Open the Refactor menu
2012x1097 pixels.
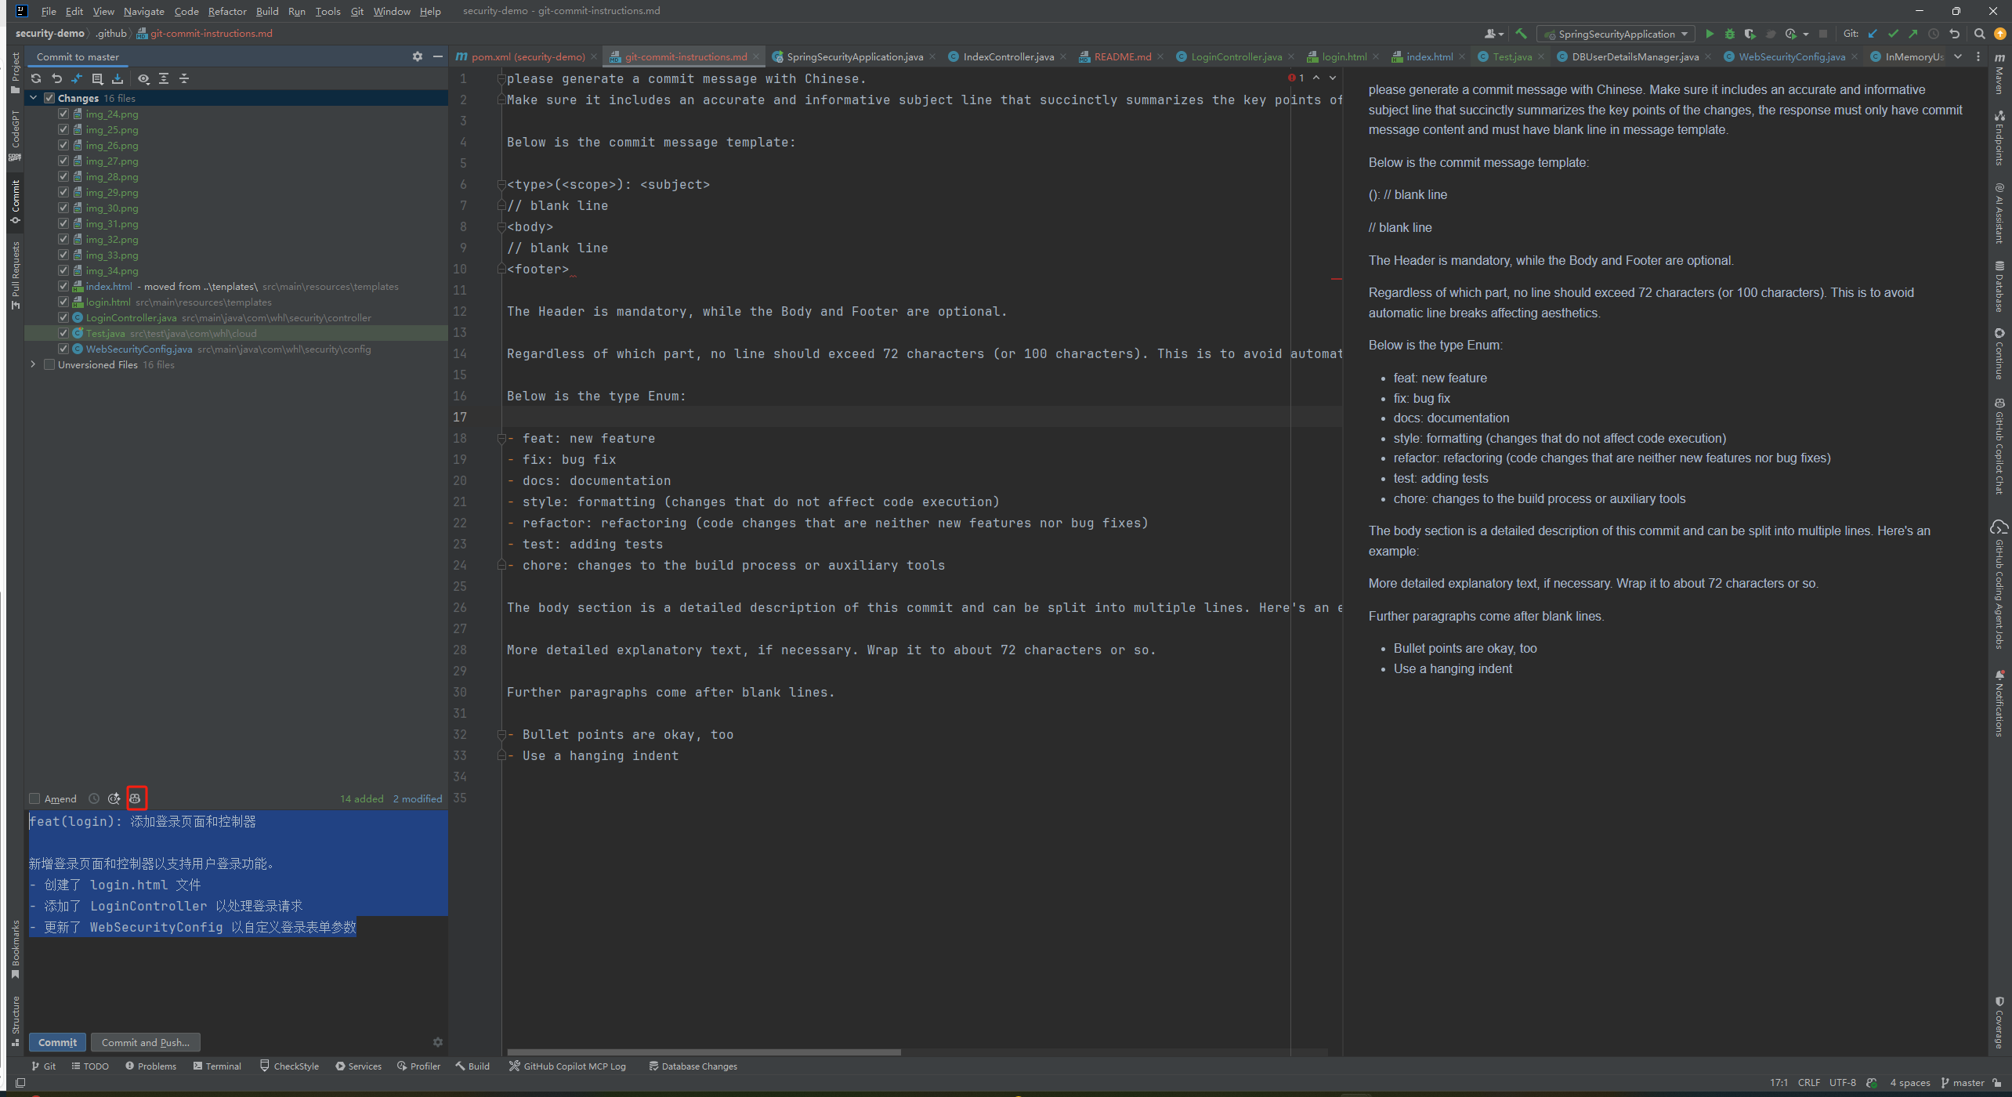pyautogui.click(x=227, y=11)
